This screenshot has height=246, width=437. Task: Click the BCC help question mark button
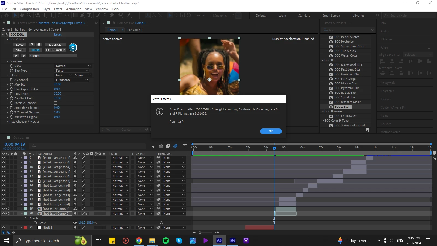[32, 45]
